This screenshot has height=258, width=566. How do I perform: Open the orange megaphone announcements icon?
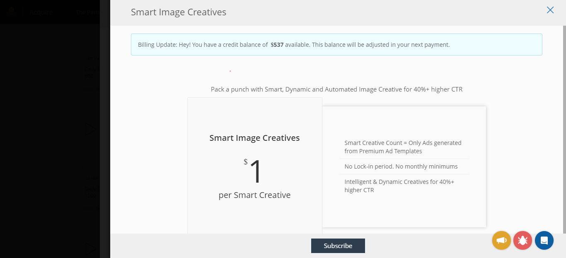pyautogui.click(x=501, y=240)
